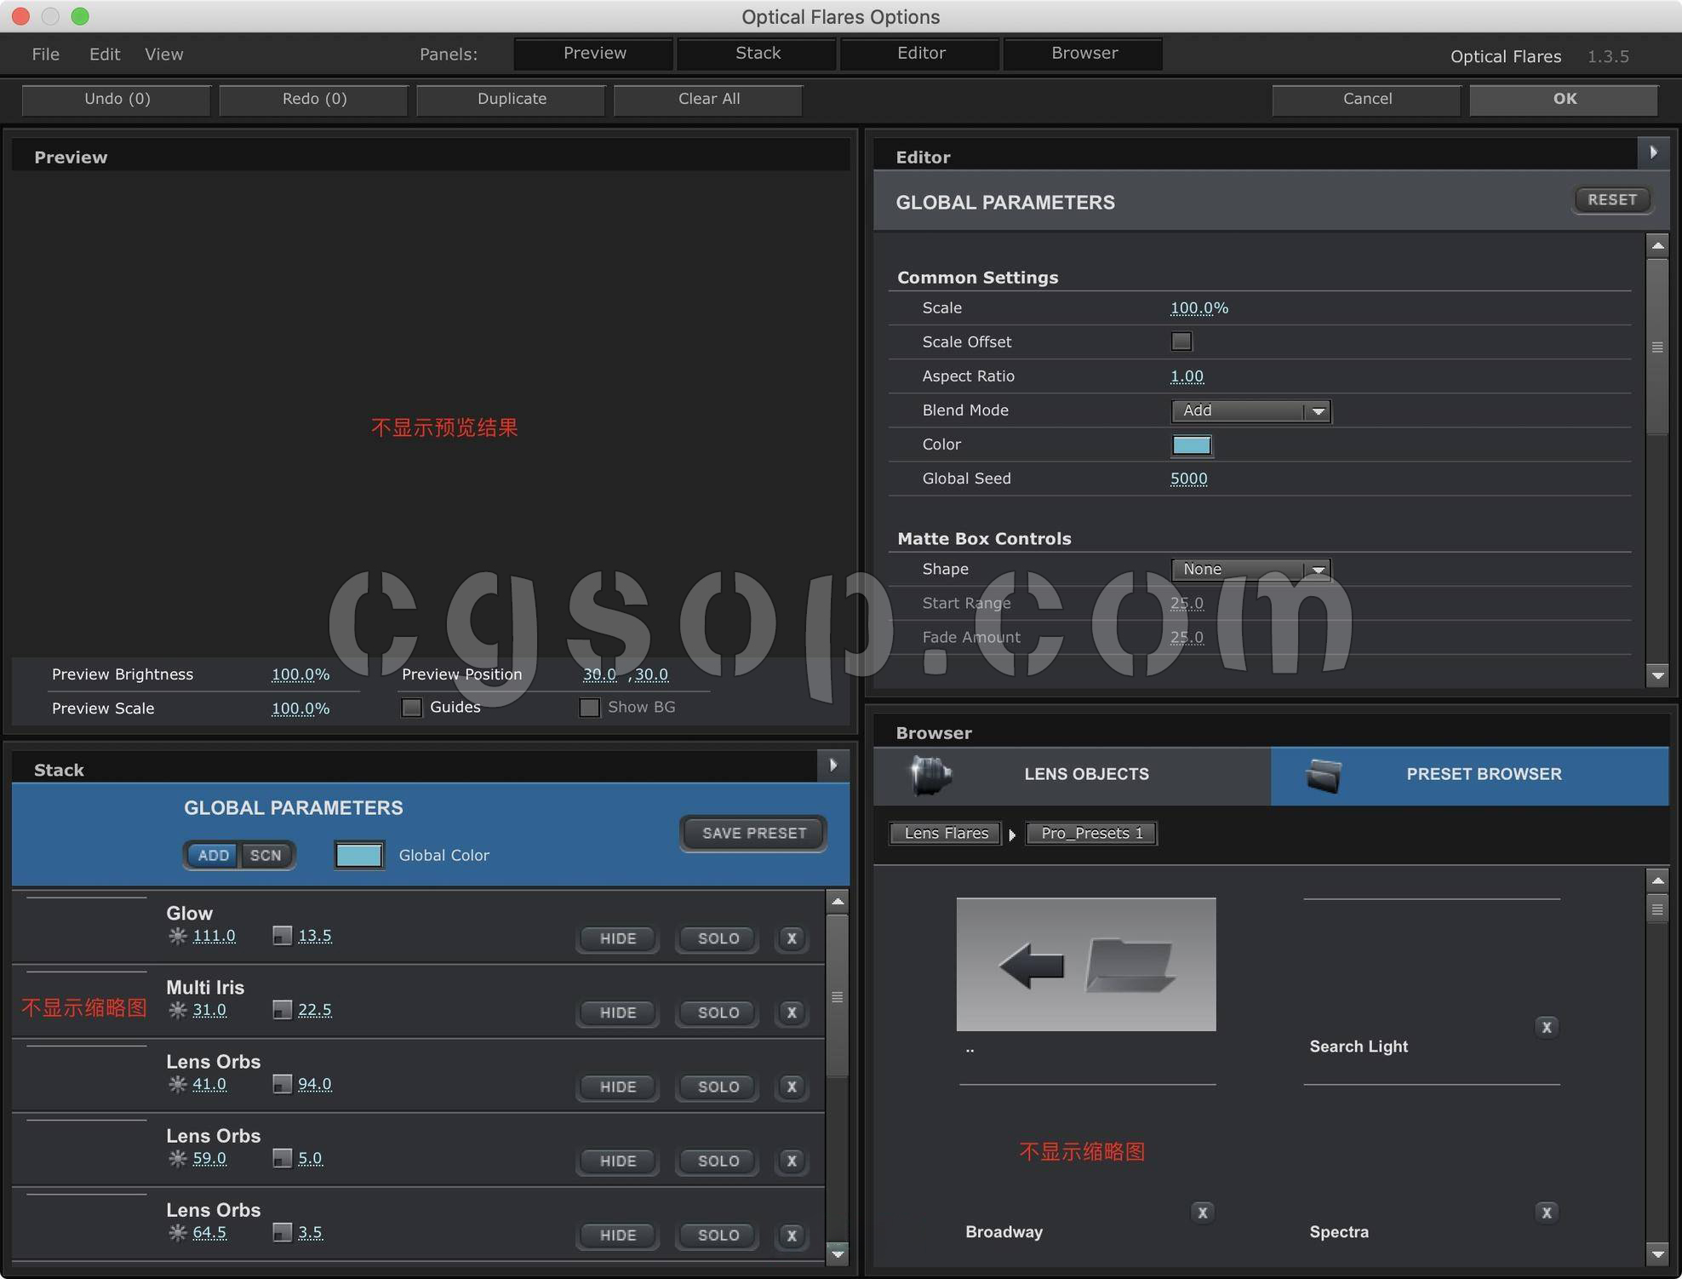Delete the Search Light preset via X
The height and width of the screenshot is (1279, 1682).
tap(1547, 1027)
